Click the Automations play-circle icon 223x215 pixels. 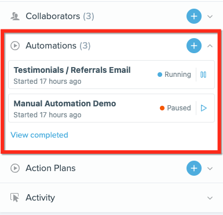(15, 46)
